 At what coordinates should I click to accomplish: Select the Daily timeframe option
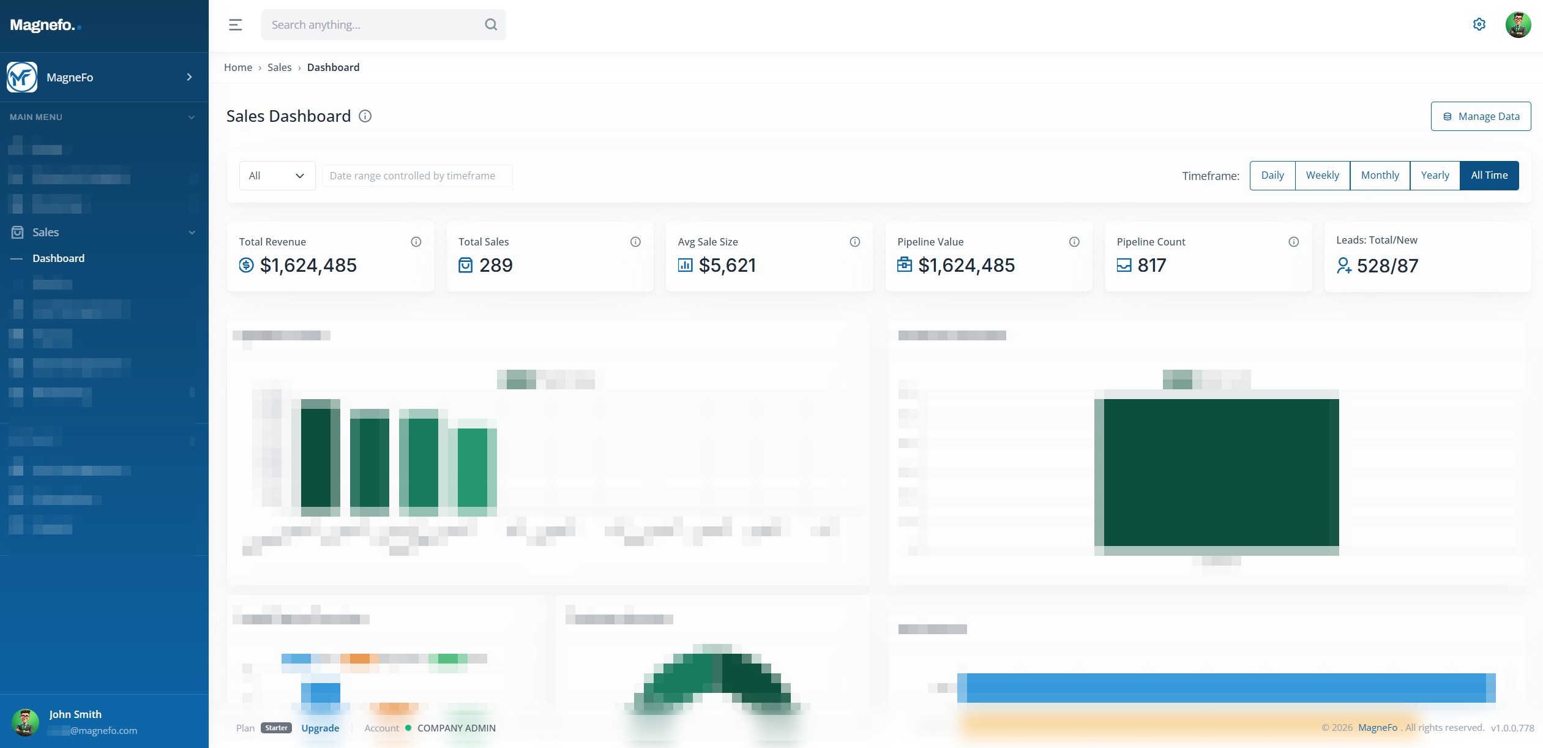pyautogui.click(x=1272, y=176)
